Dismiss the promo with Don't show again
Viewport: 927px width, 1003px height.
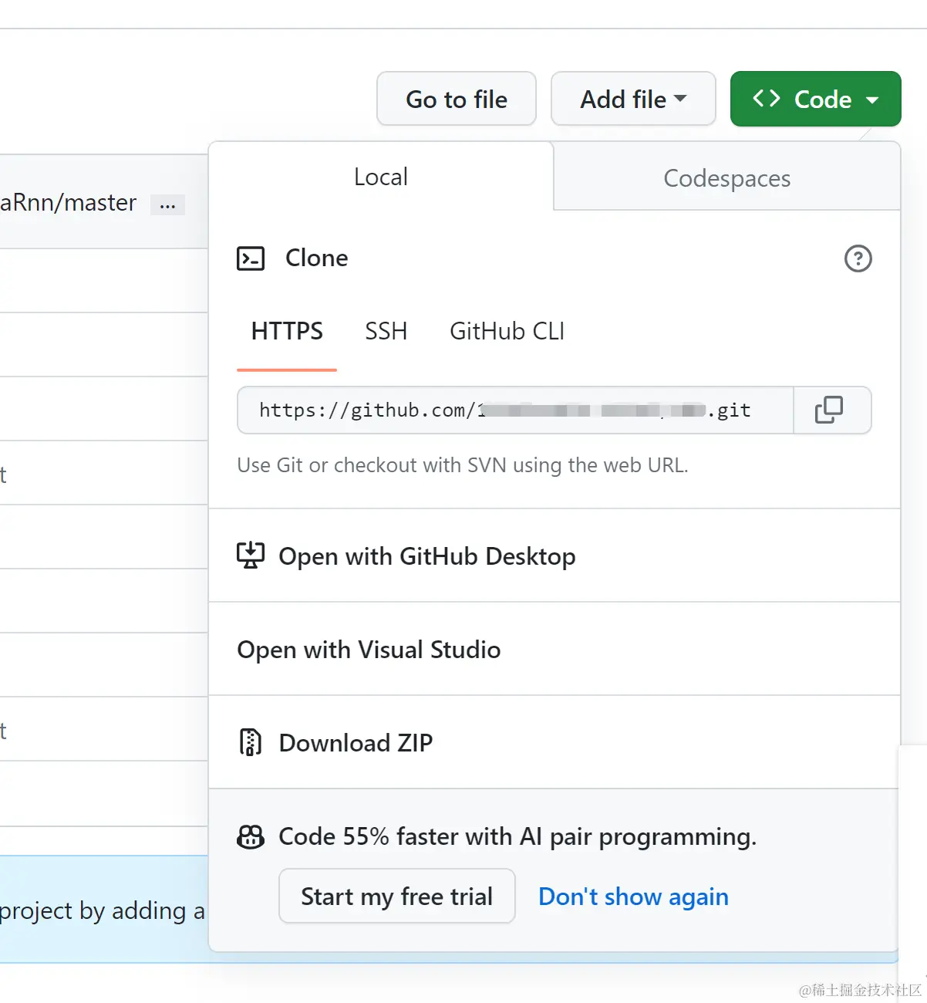tap(633, 897)
